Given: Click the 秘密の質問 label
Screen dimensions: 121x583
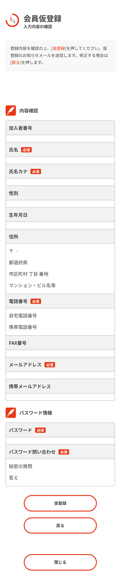Looking at the screenshot, I should point(21,466).
